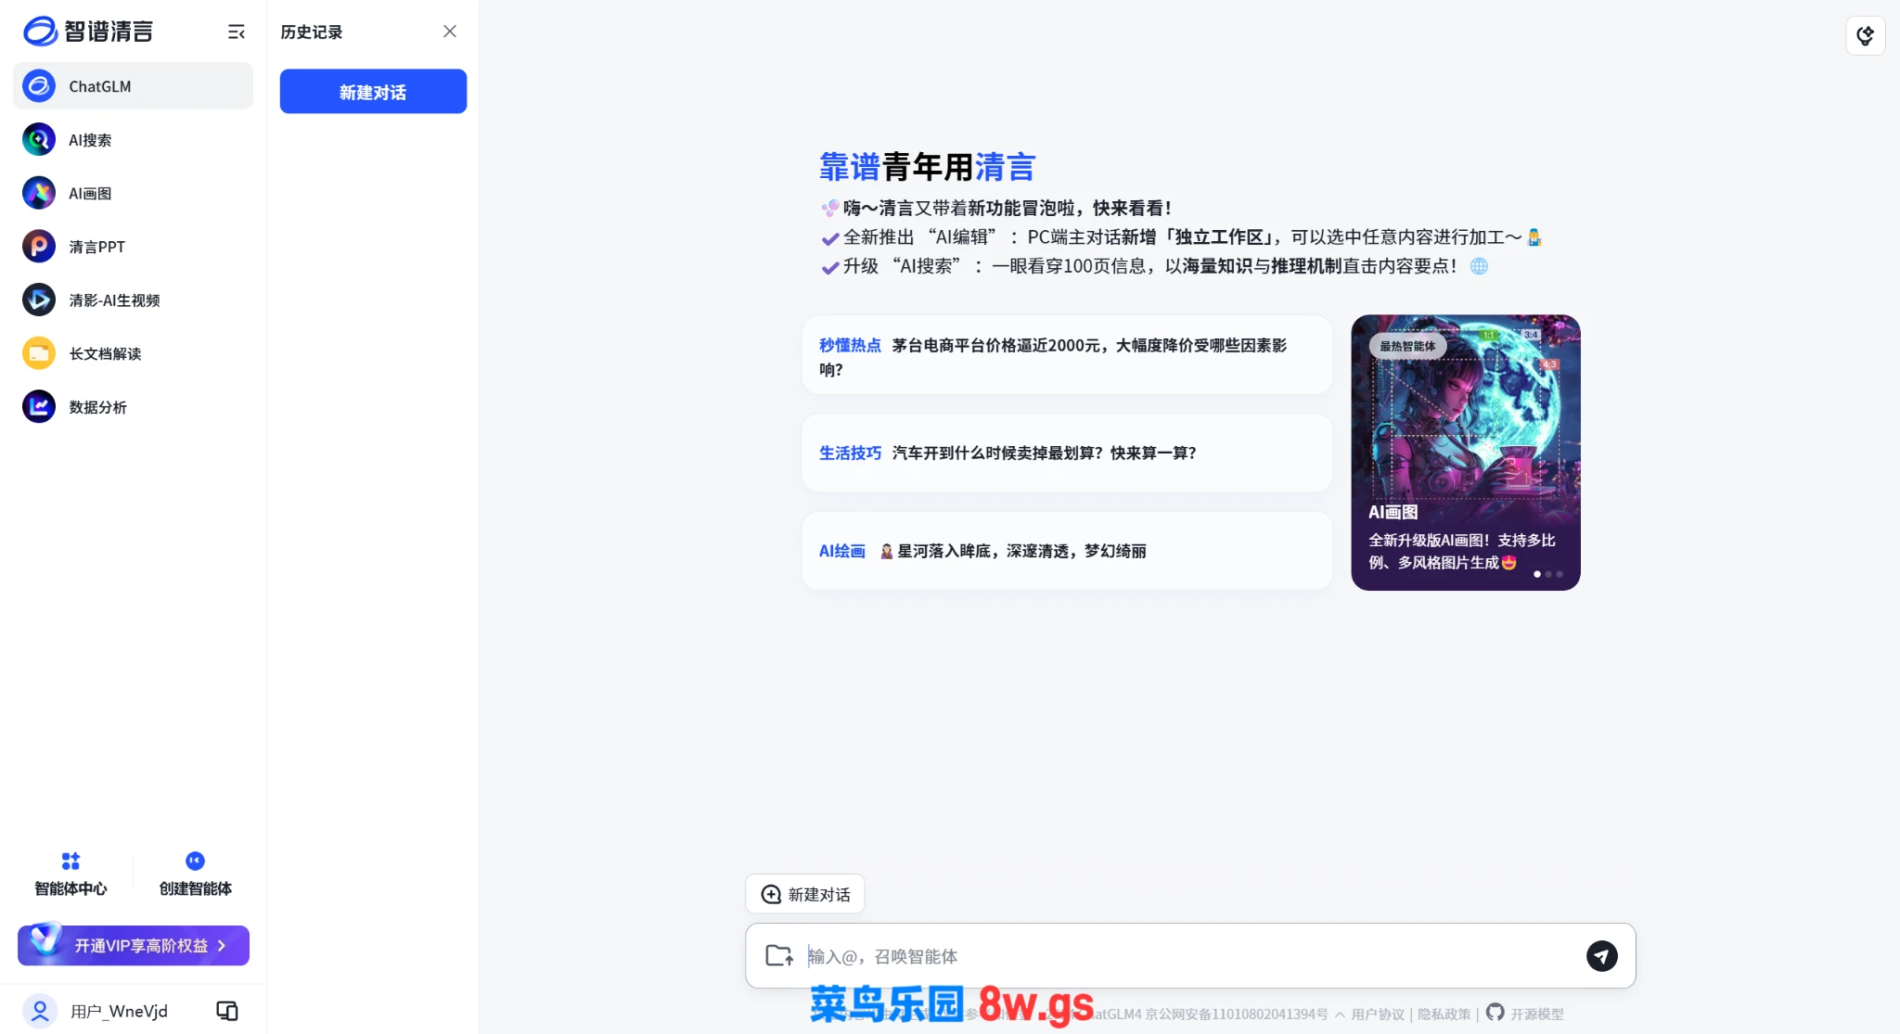Open the 秒懂热点 茅台电商 suggestion card
This screenshot has width=1900, height=1034.
[1067, 356]
